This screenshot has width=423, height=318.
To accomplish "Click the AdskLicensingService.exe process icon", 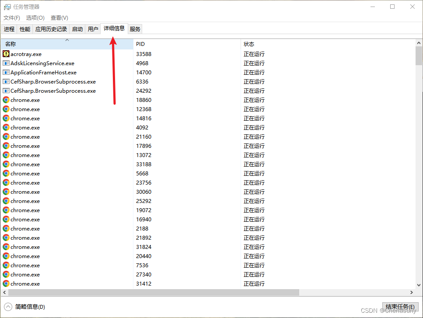I will 6,63.
